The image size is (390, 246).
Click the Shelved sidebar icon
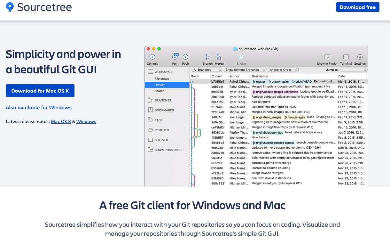pyautogui.click(x=150, y=140)
